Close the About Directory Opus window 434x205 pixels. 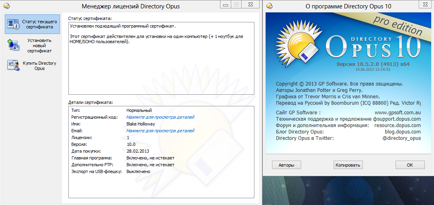[425, 4]
